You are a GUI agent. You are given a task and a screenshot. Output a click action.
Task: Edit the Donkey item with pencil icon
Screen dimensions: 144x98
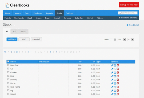click(x=112, y=80)
